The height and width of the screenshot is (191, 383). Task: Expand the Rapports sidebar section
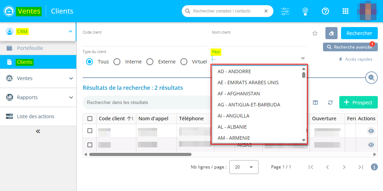pyautogui.click(x=38, y=97)
